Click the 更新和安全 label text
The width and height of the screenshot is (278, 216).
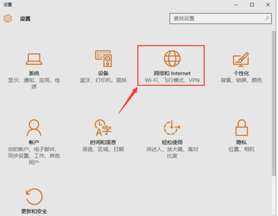click(x=34, y=211)
